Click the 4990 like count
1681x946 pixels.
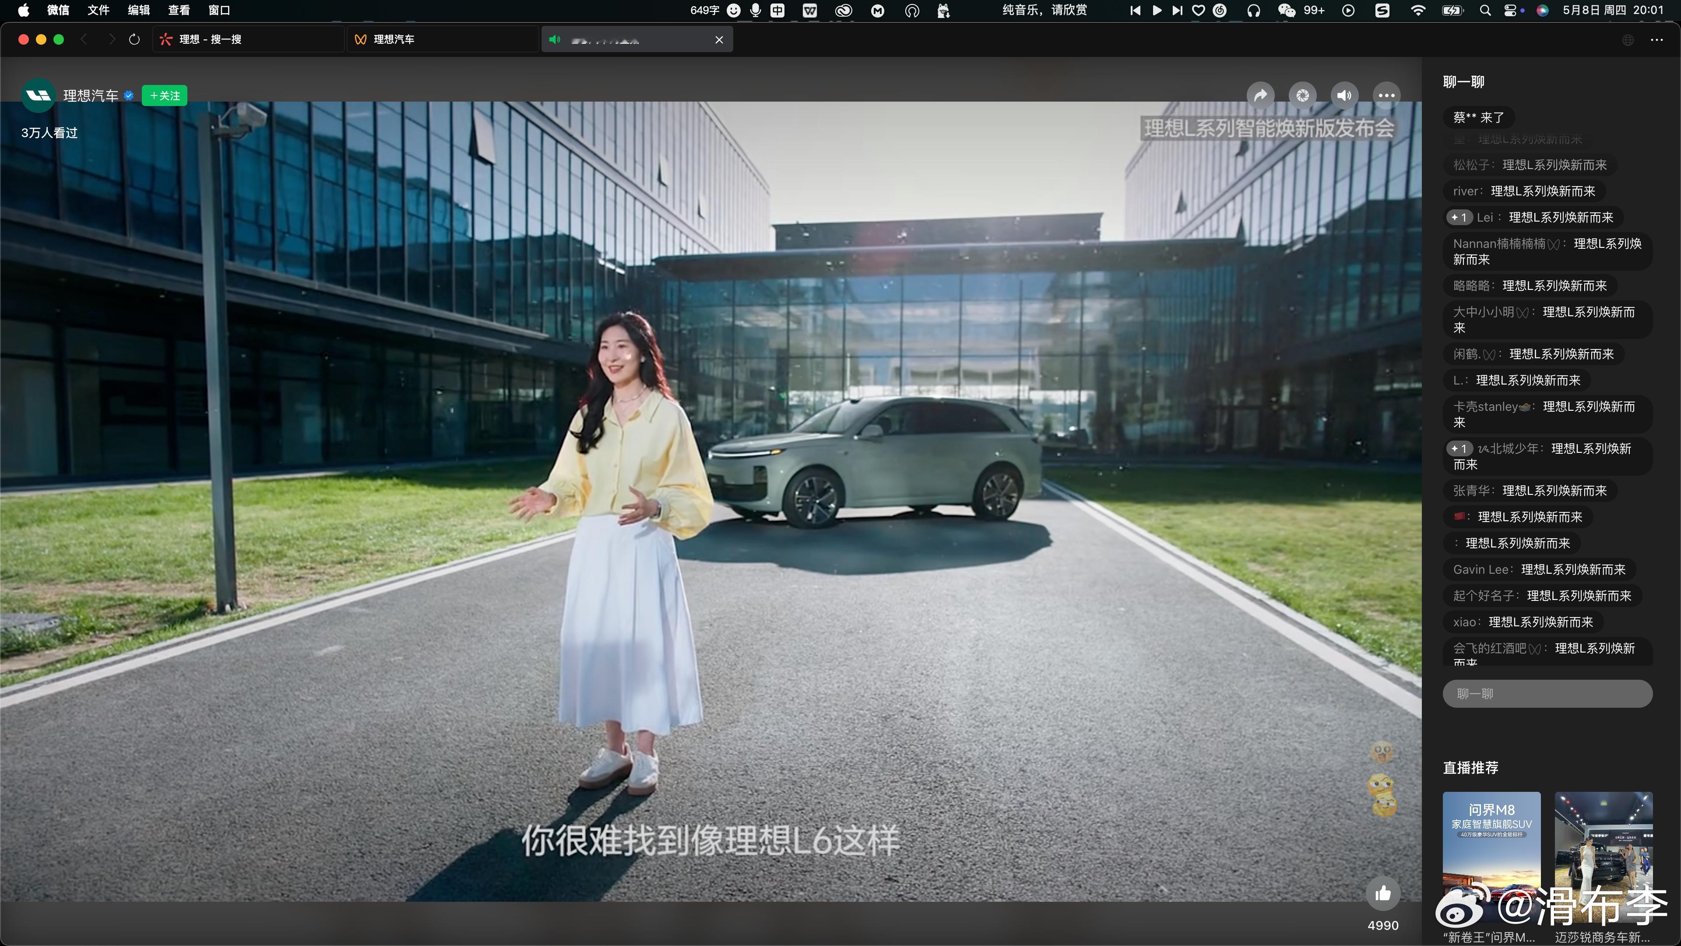1383,926
